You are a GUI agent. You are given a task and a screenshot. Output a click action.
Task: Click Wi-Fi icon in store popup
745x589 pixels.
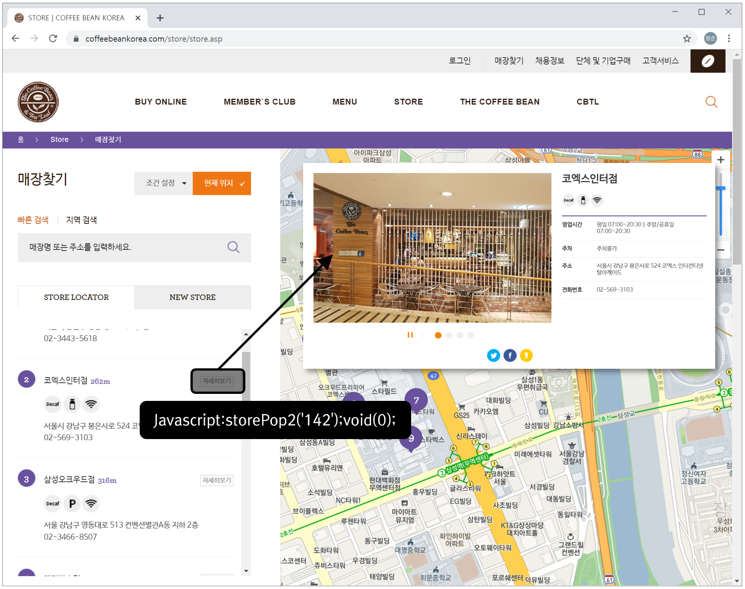pyautogui.click(x=597, y=200)
